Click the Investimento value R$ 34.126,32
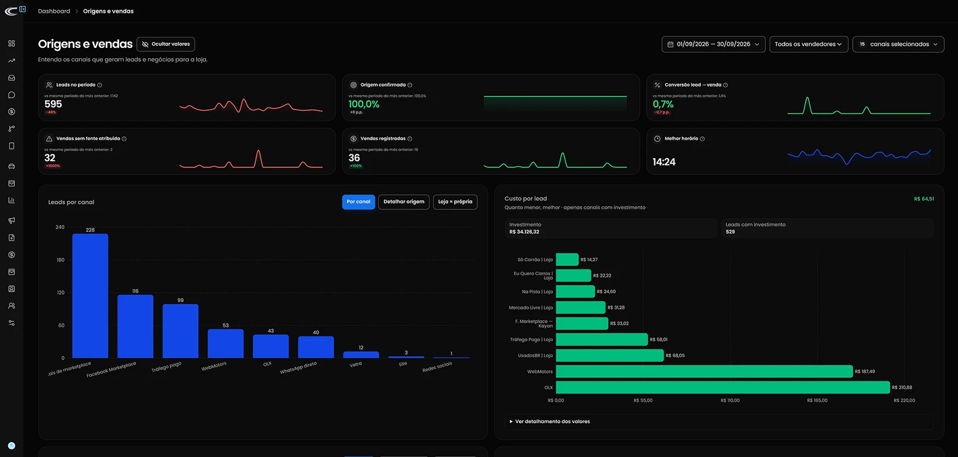Image resolution: width=958 pixels, height=457 pixels. click(524, 232)
